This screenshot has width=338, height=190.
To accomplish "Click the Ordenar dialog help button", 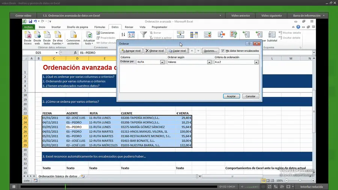I will (249, 44).
